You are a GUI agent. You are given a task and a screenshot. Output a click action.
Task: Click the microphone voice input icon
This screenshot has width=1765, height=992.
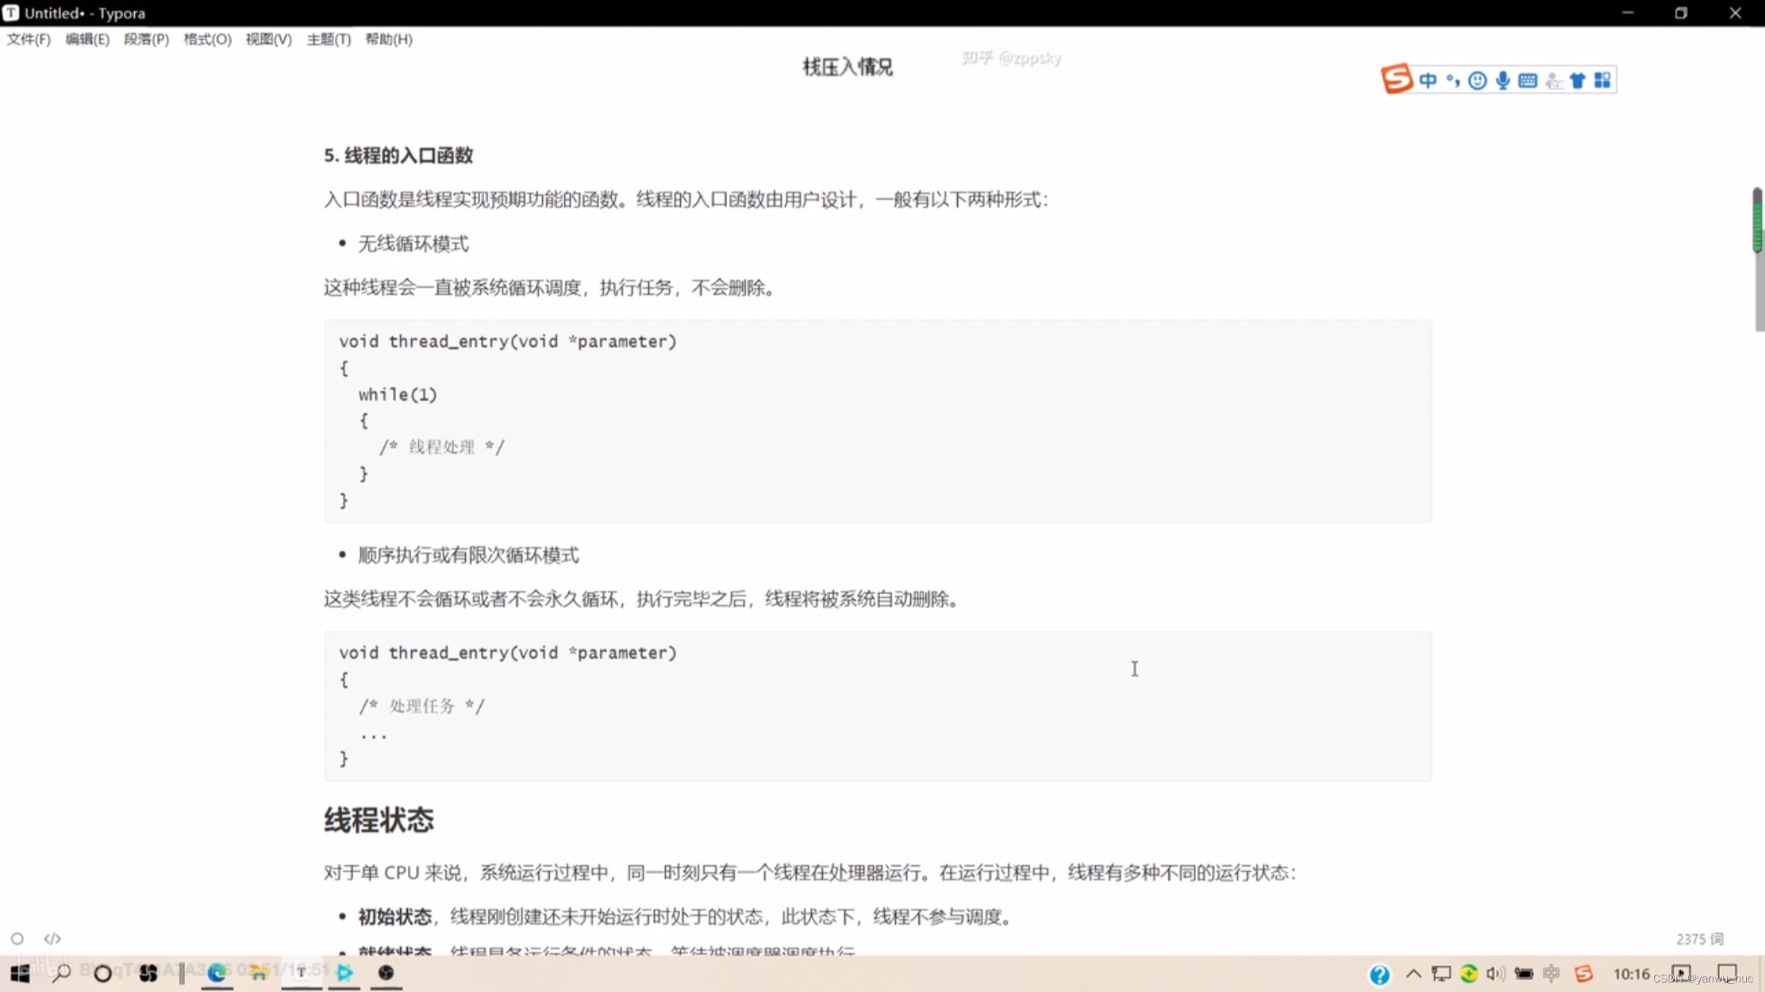[x=1502, y=80]
